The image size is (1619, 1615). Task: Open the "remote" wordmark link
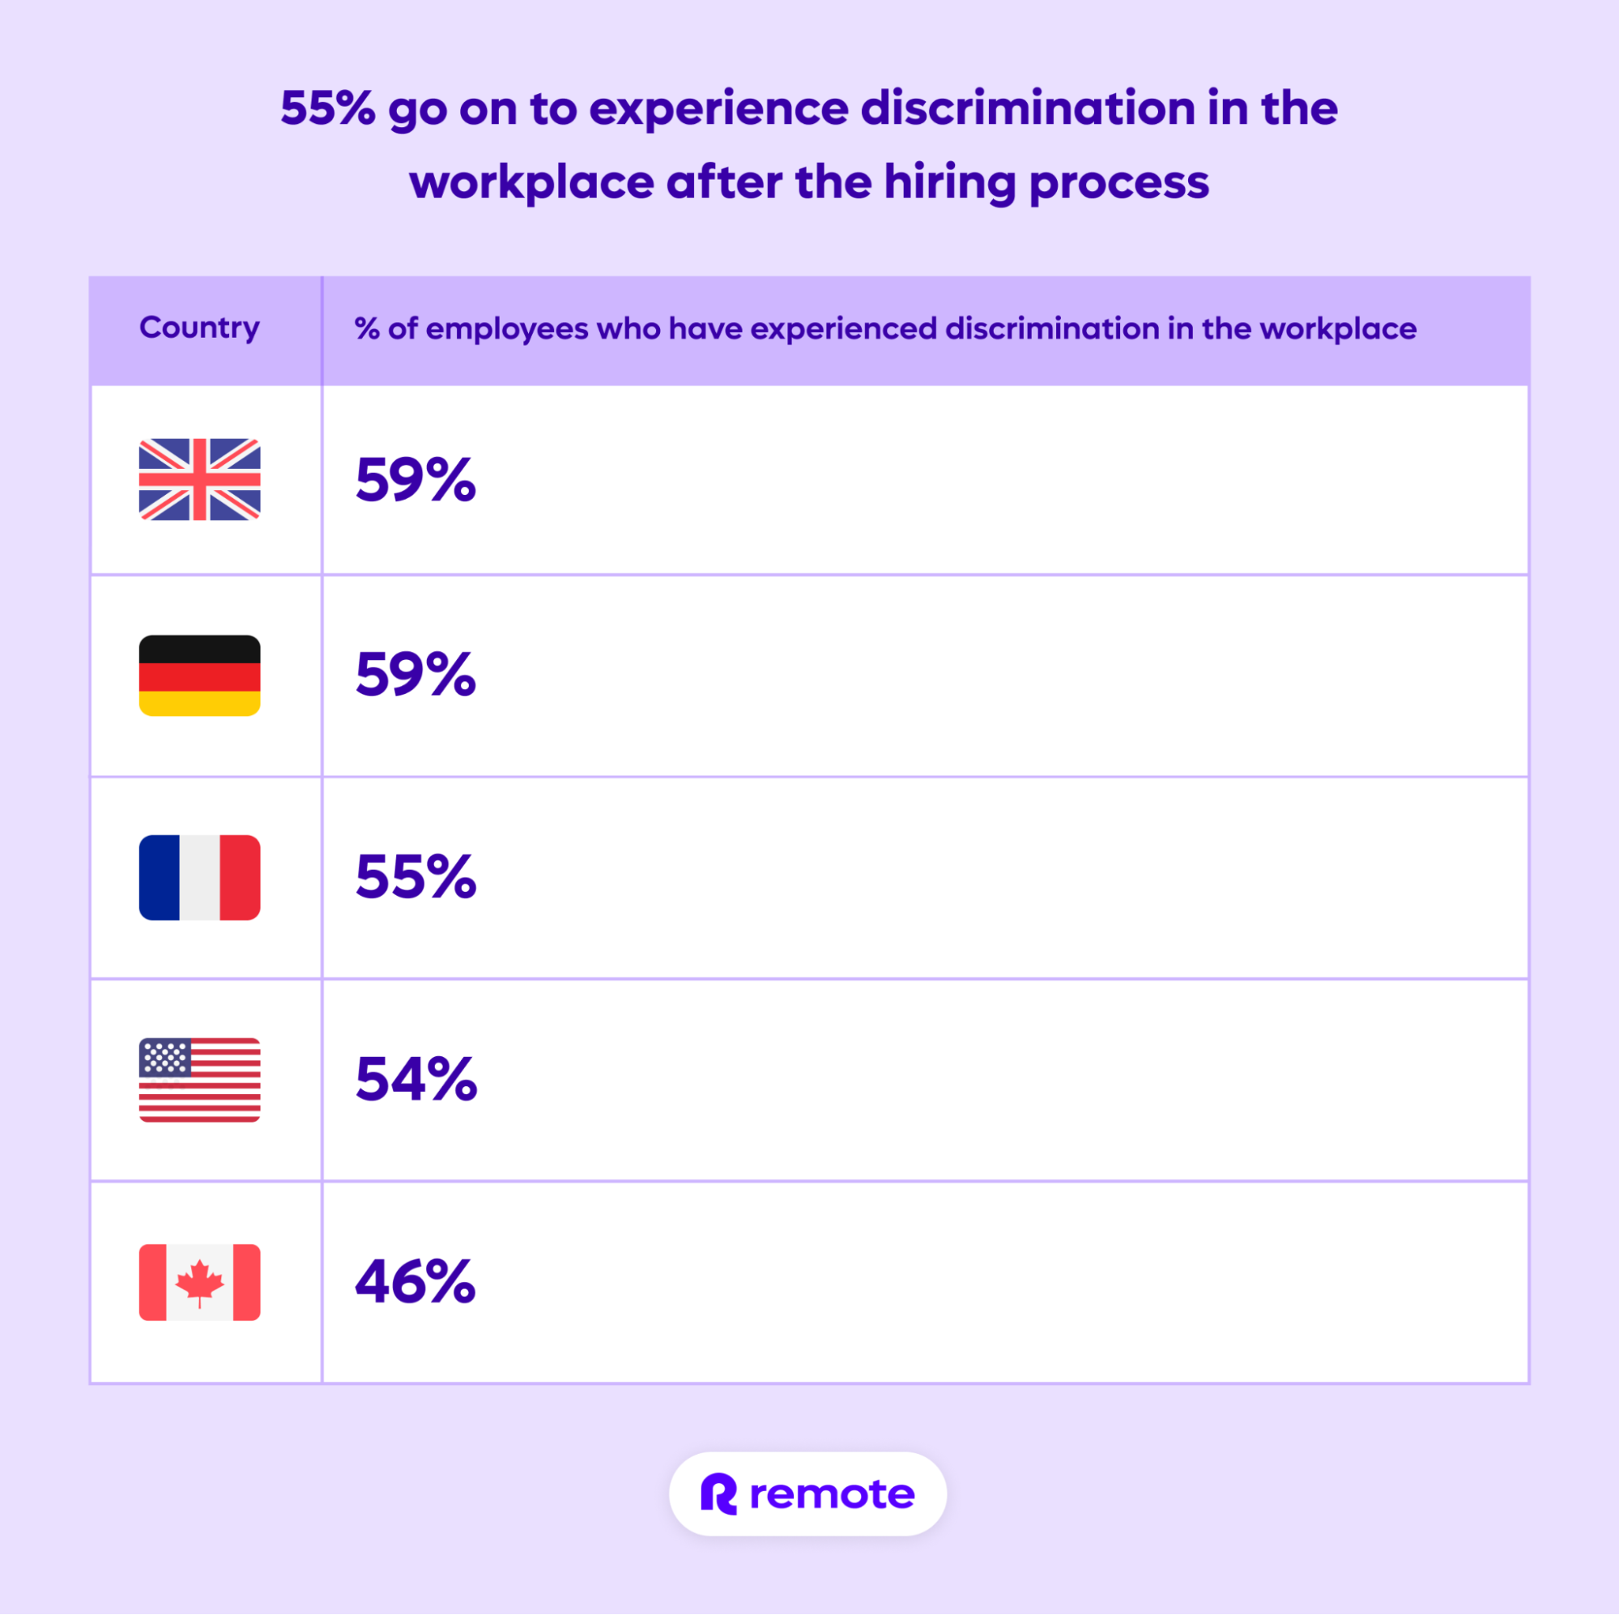[x=831, y=1494]
